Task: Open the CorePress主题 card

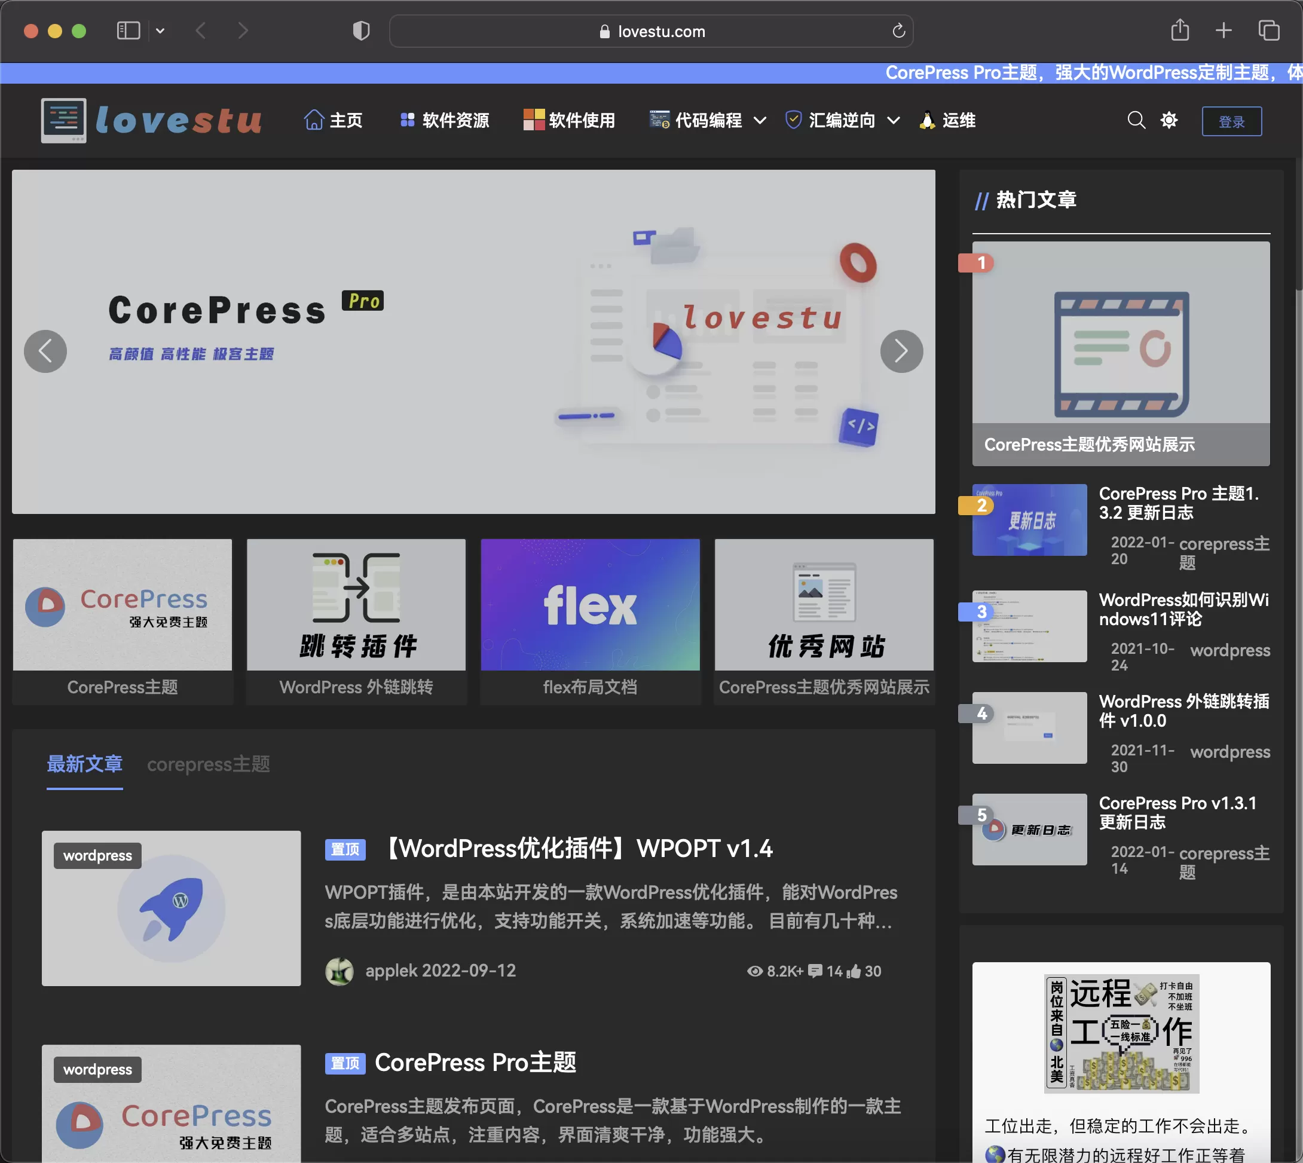Action: pyautogui.click(x=123, y=621)
